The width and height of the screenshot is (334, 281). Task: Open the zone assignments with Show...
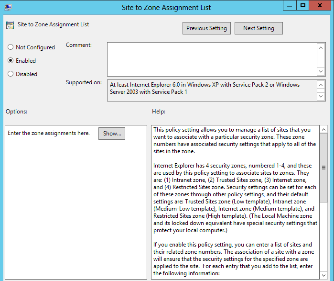click(112, 134)
